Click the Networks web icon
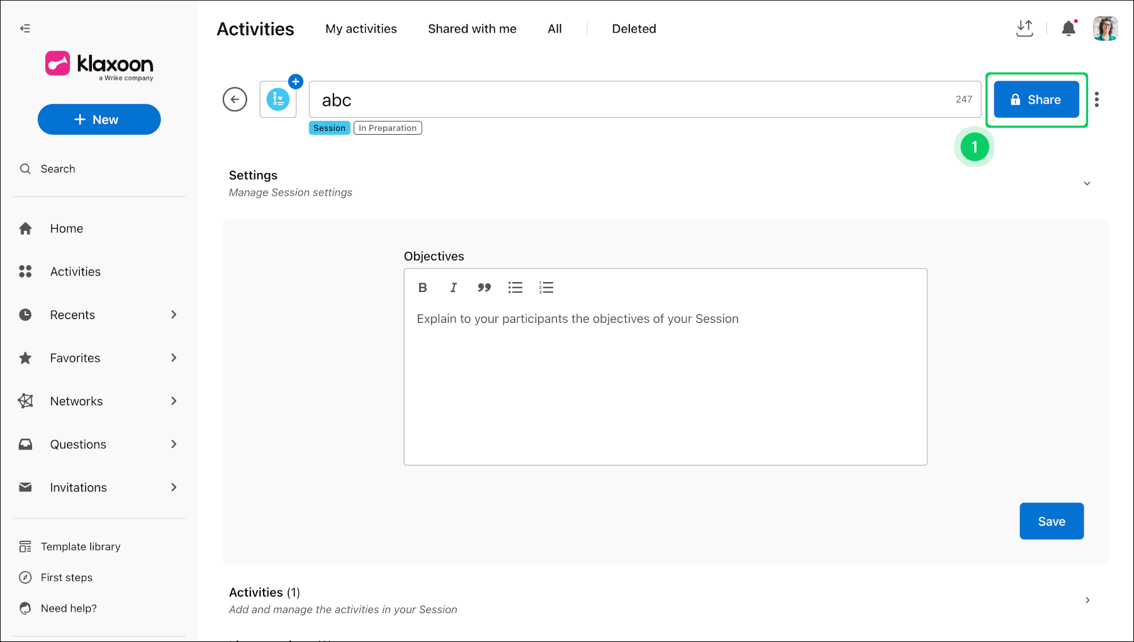 (25, 401)
